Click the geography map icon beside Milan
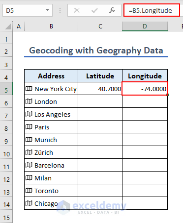Viewport: 183px width, 223px height. click(29, 178)
